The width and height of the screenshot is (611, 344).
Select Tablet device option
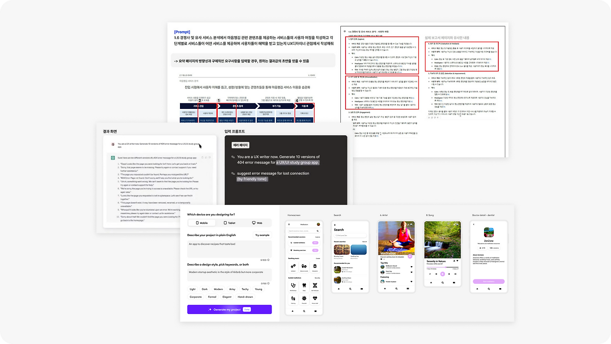229,223
